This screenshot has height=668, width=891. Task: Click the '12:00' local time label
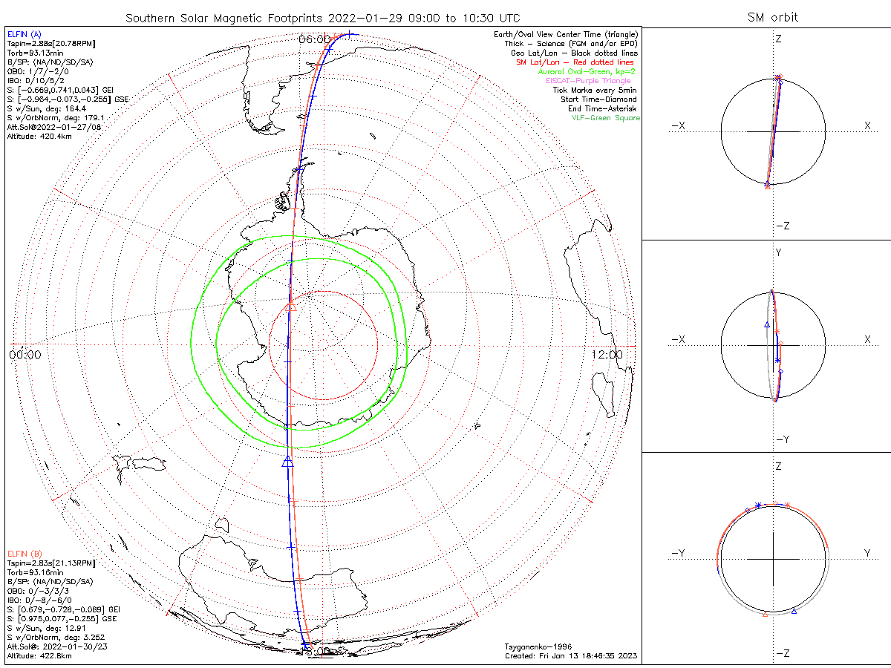pos(607,355)
